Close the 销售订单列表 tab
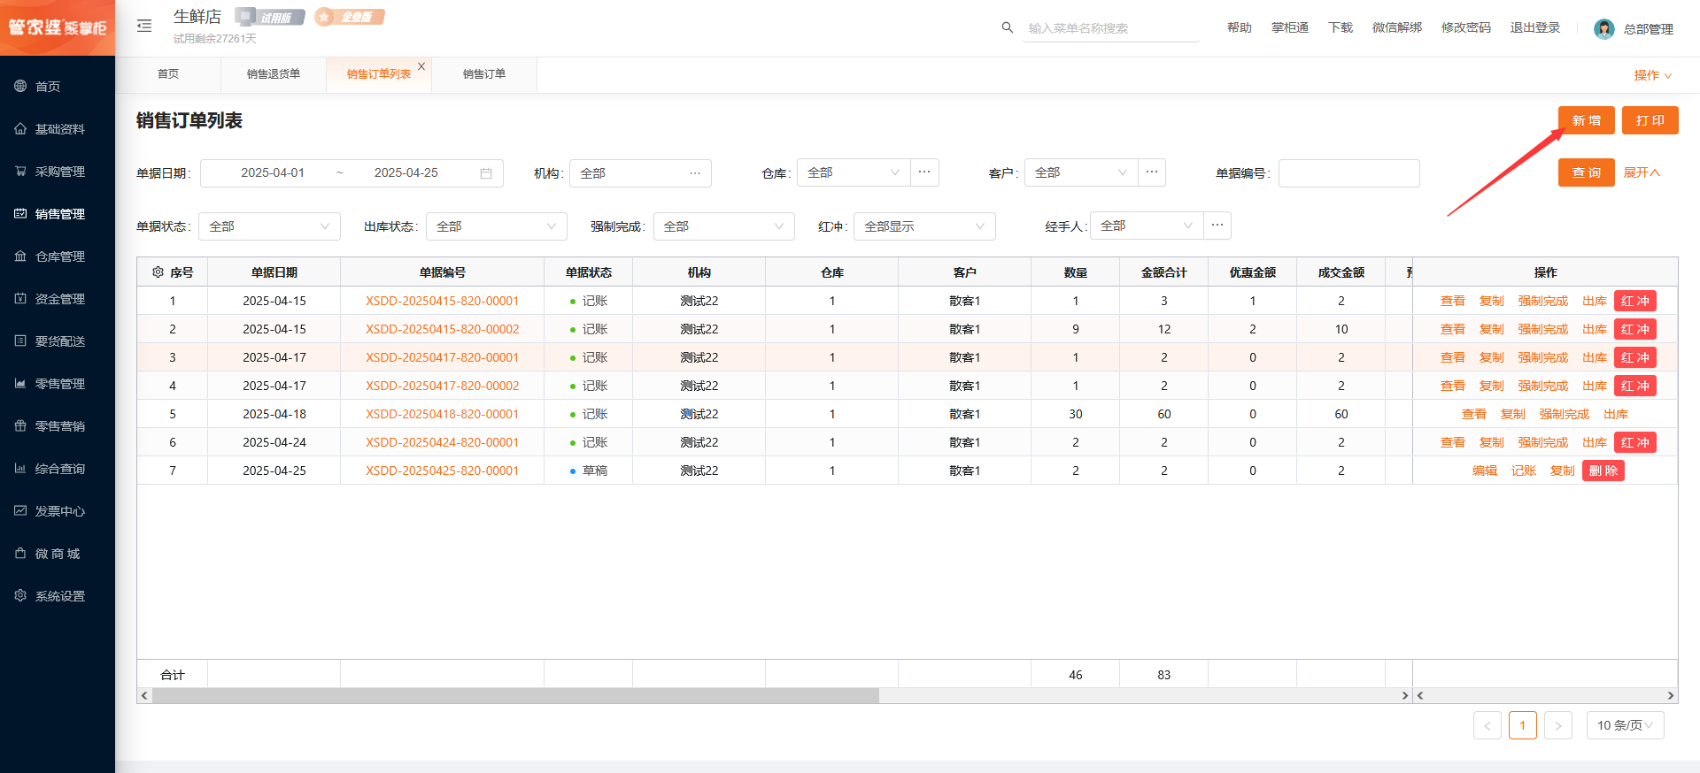1700x773 pixels. (x=421, y=66)
